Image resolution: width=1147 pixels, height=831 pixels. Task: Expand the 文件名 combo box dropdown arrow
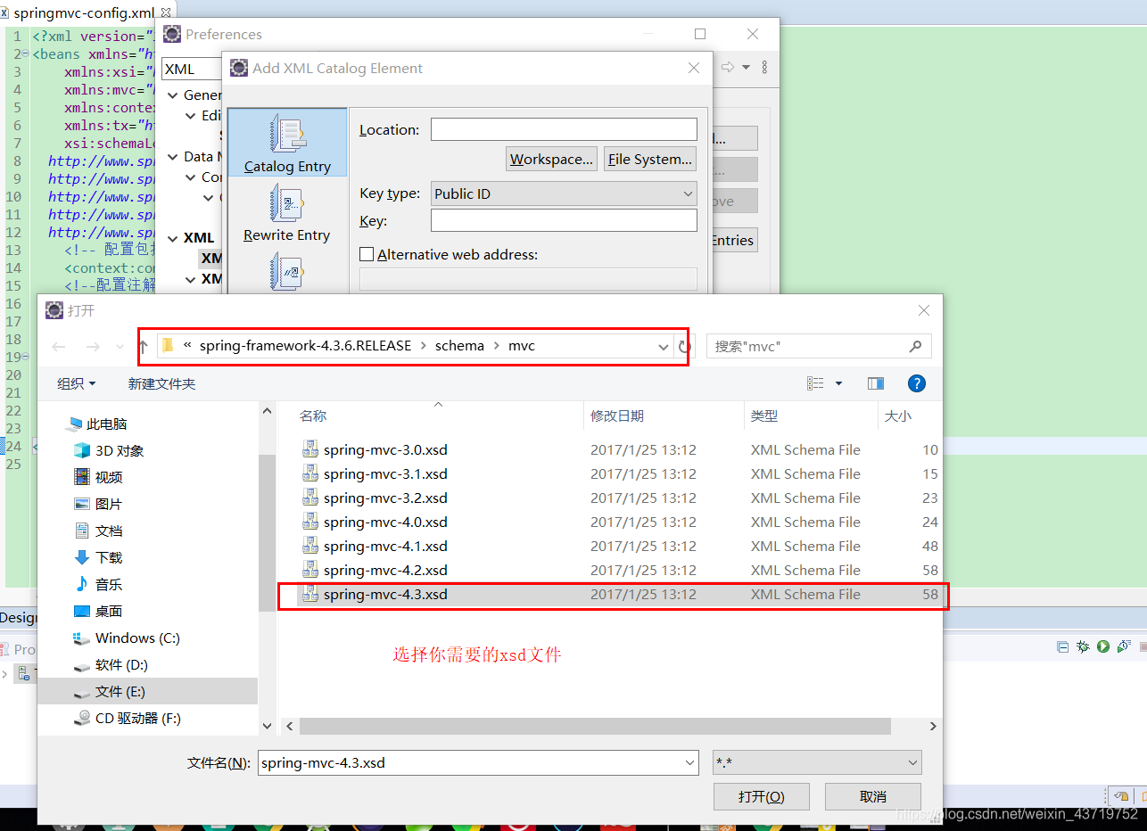click(689, 763)
